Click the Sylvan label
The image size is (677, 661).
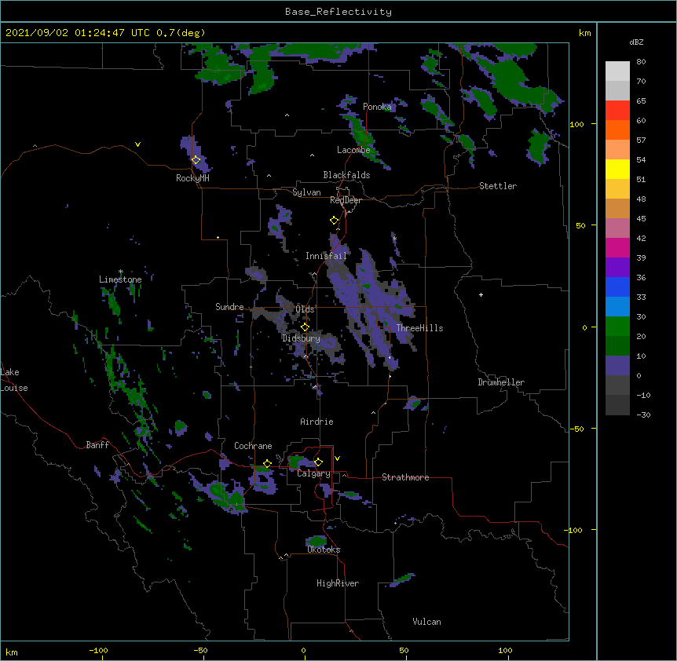(306, 192)
